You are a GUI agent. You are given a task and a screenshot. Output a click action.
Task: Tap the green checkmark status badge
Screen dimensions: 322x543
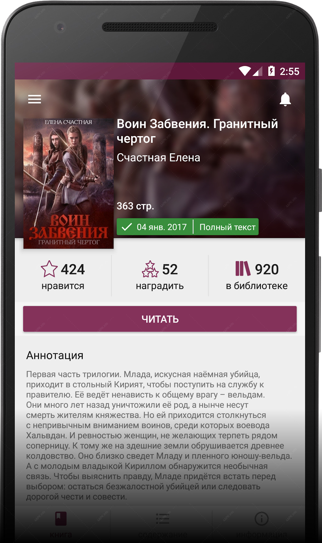(x=126, y=227)
